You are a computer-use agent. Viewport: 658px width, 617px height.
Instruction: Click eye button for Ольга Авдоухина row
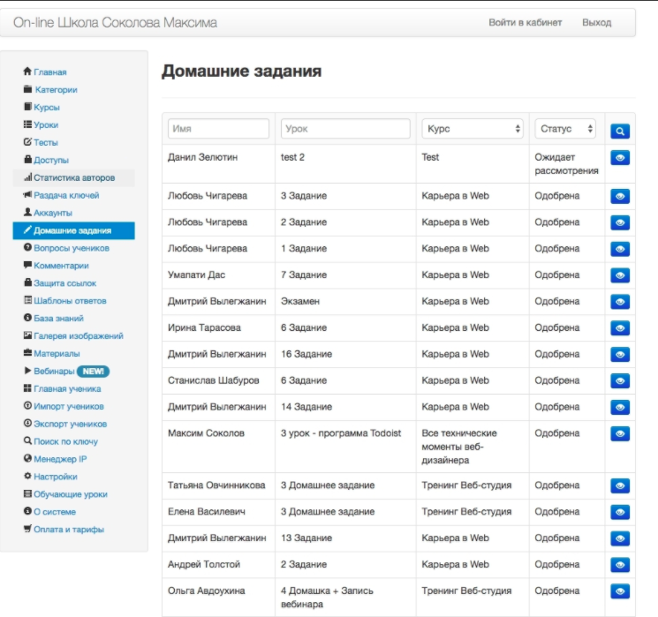click(620, 591)
